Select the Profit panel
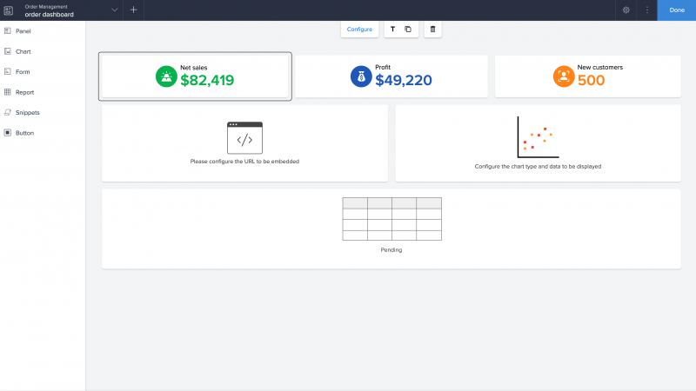 pyautogui.click(x=391, y=76)
